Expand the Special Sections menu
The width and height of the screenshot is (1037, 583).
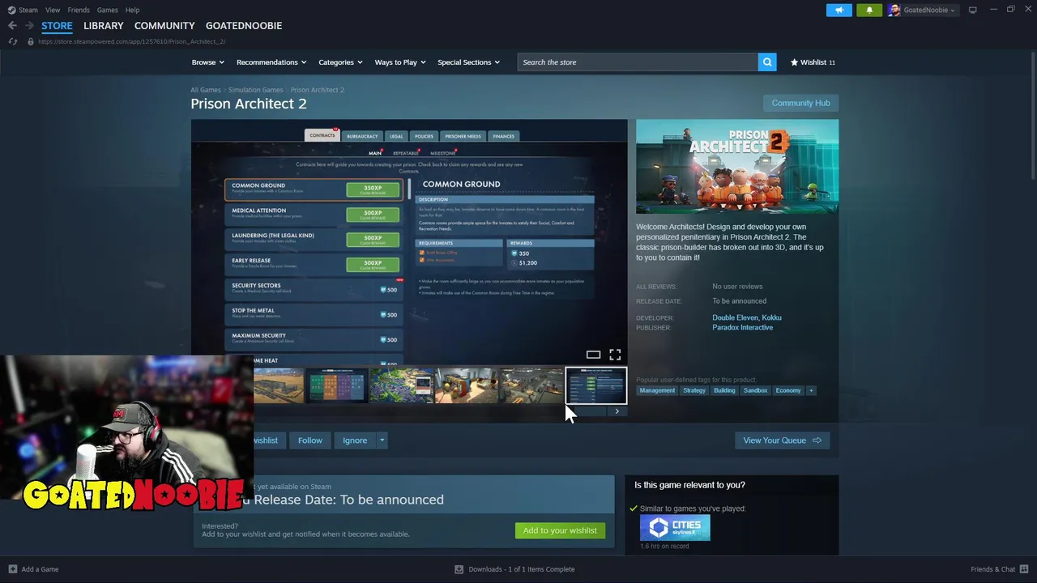(468, 62)
